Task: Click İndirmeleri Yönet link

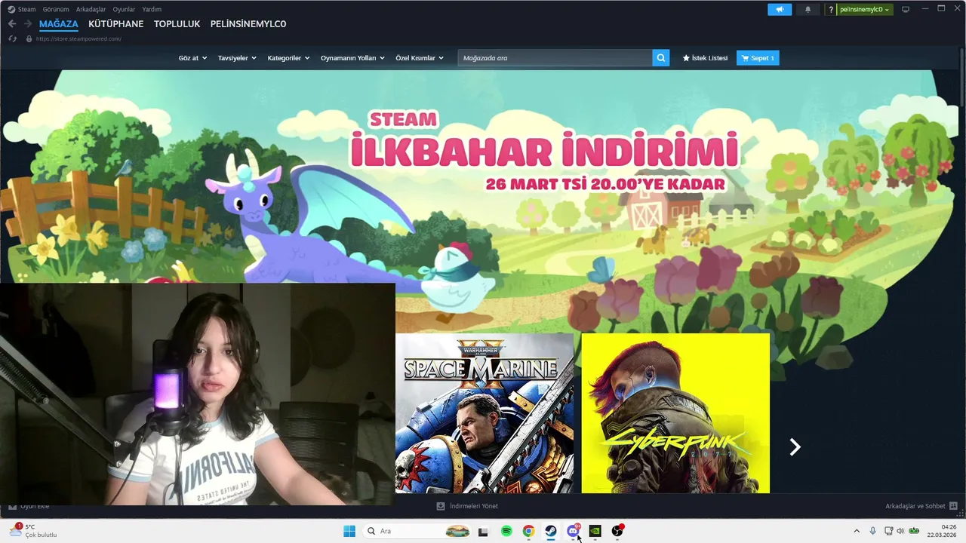Action: (467, 506)
